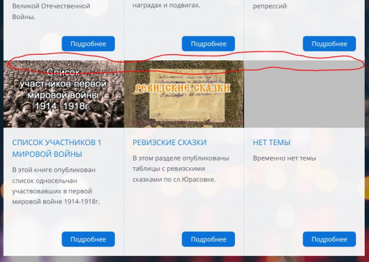The width and height of the screenshot is (369, 262).
Task: Click the old book cover Ревизские сказки thumbnail
Action: click(184, 94)
